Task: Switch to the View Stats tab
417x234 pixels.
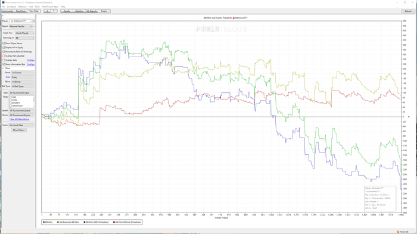Action: pos(34,11)
